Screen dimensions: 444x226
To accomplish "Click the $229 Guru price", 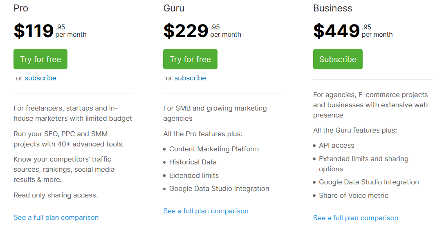I will coord(186,31).
